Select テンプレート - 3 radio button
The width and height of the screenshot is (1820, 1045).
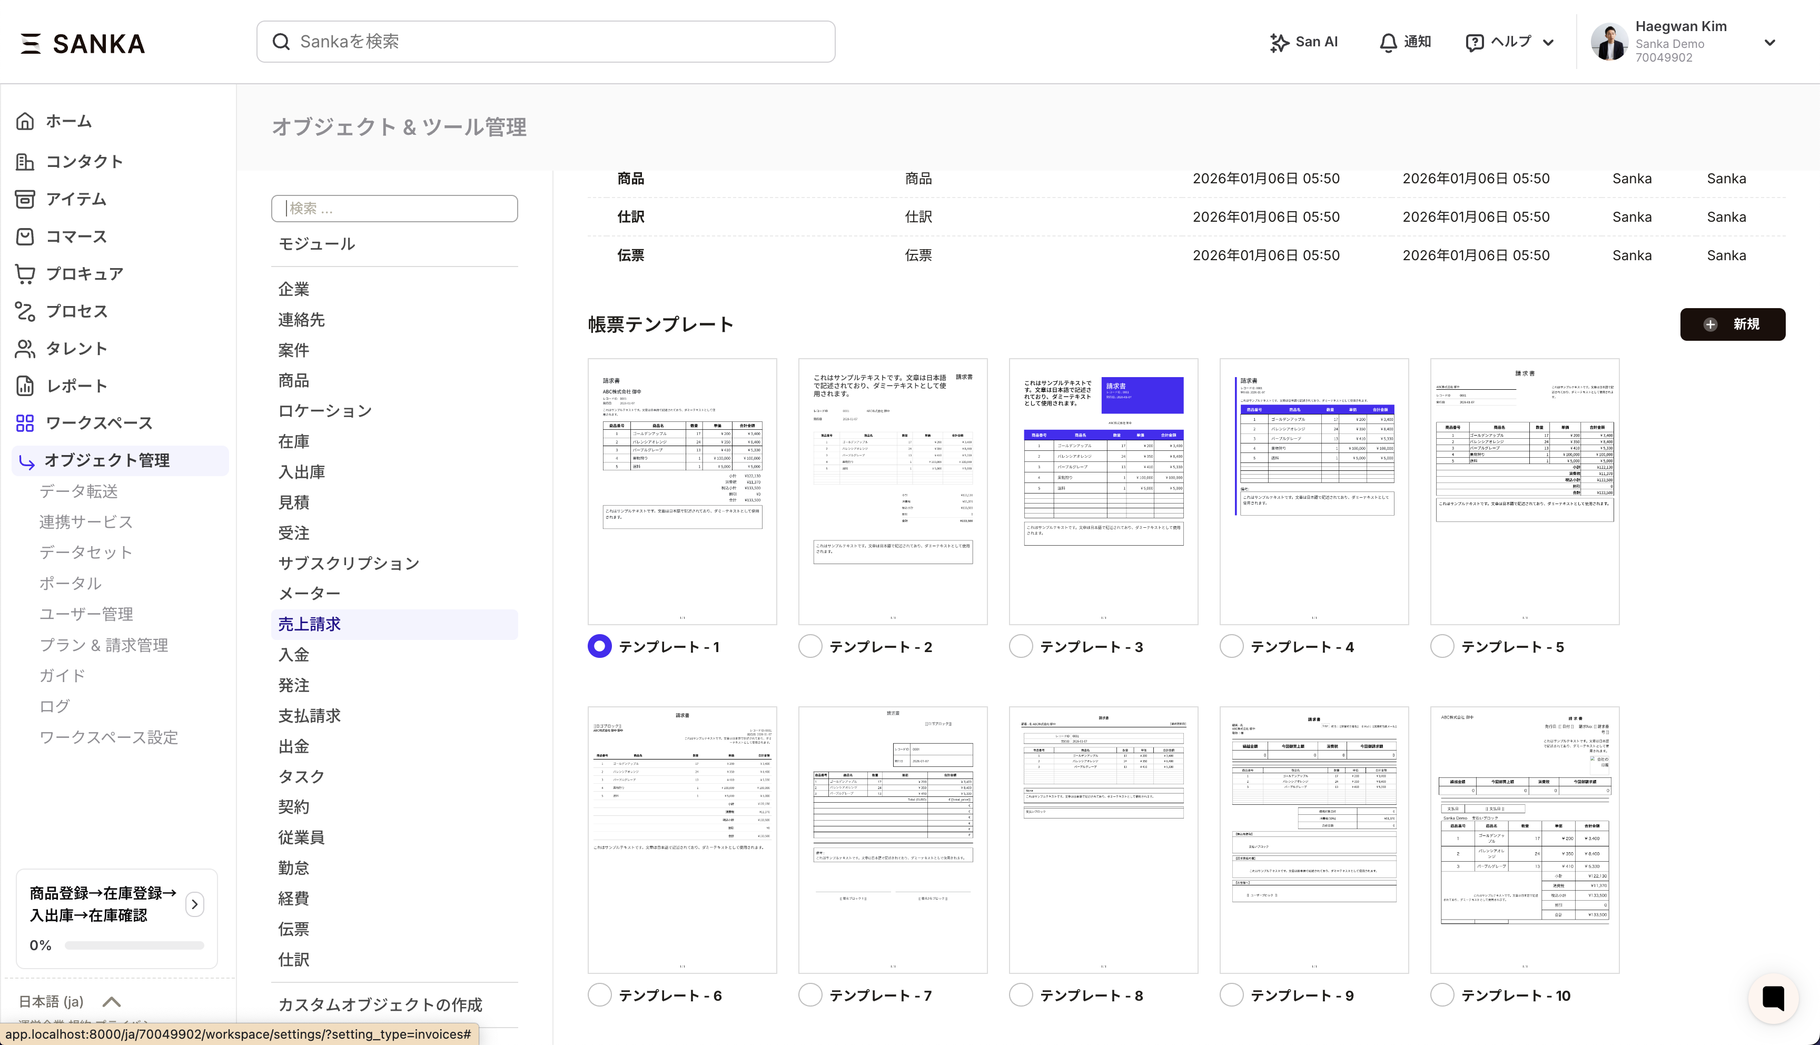click(1021, 646)
